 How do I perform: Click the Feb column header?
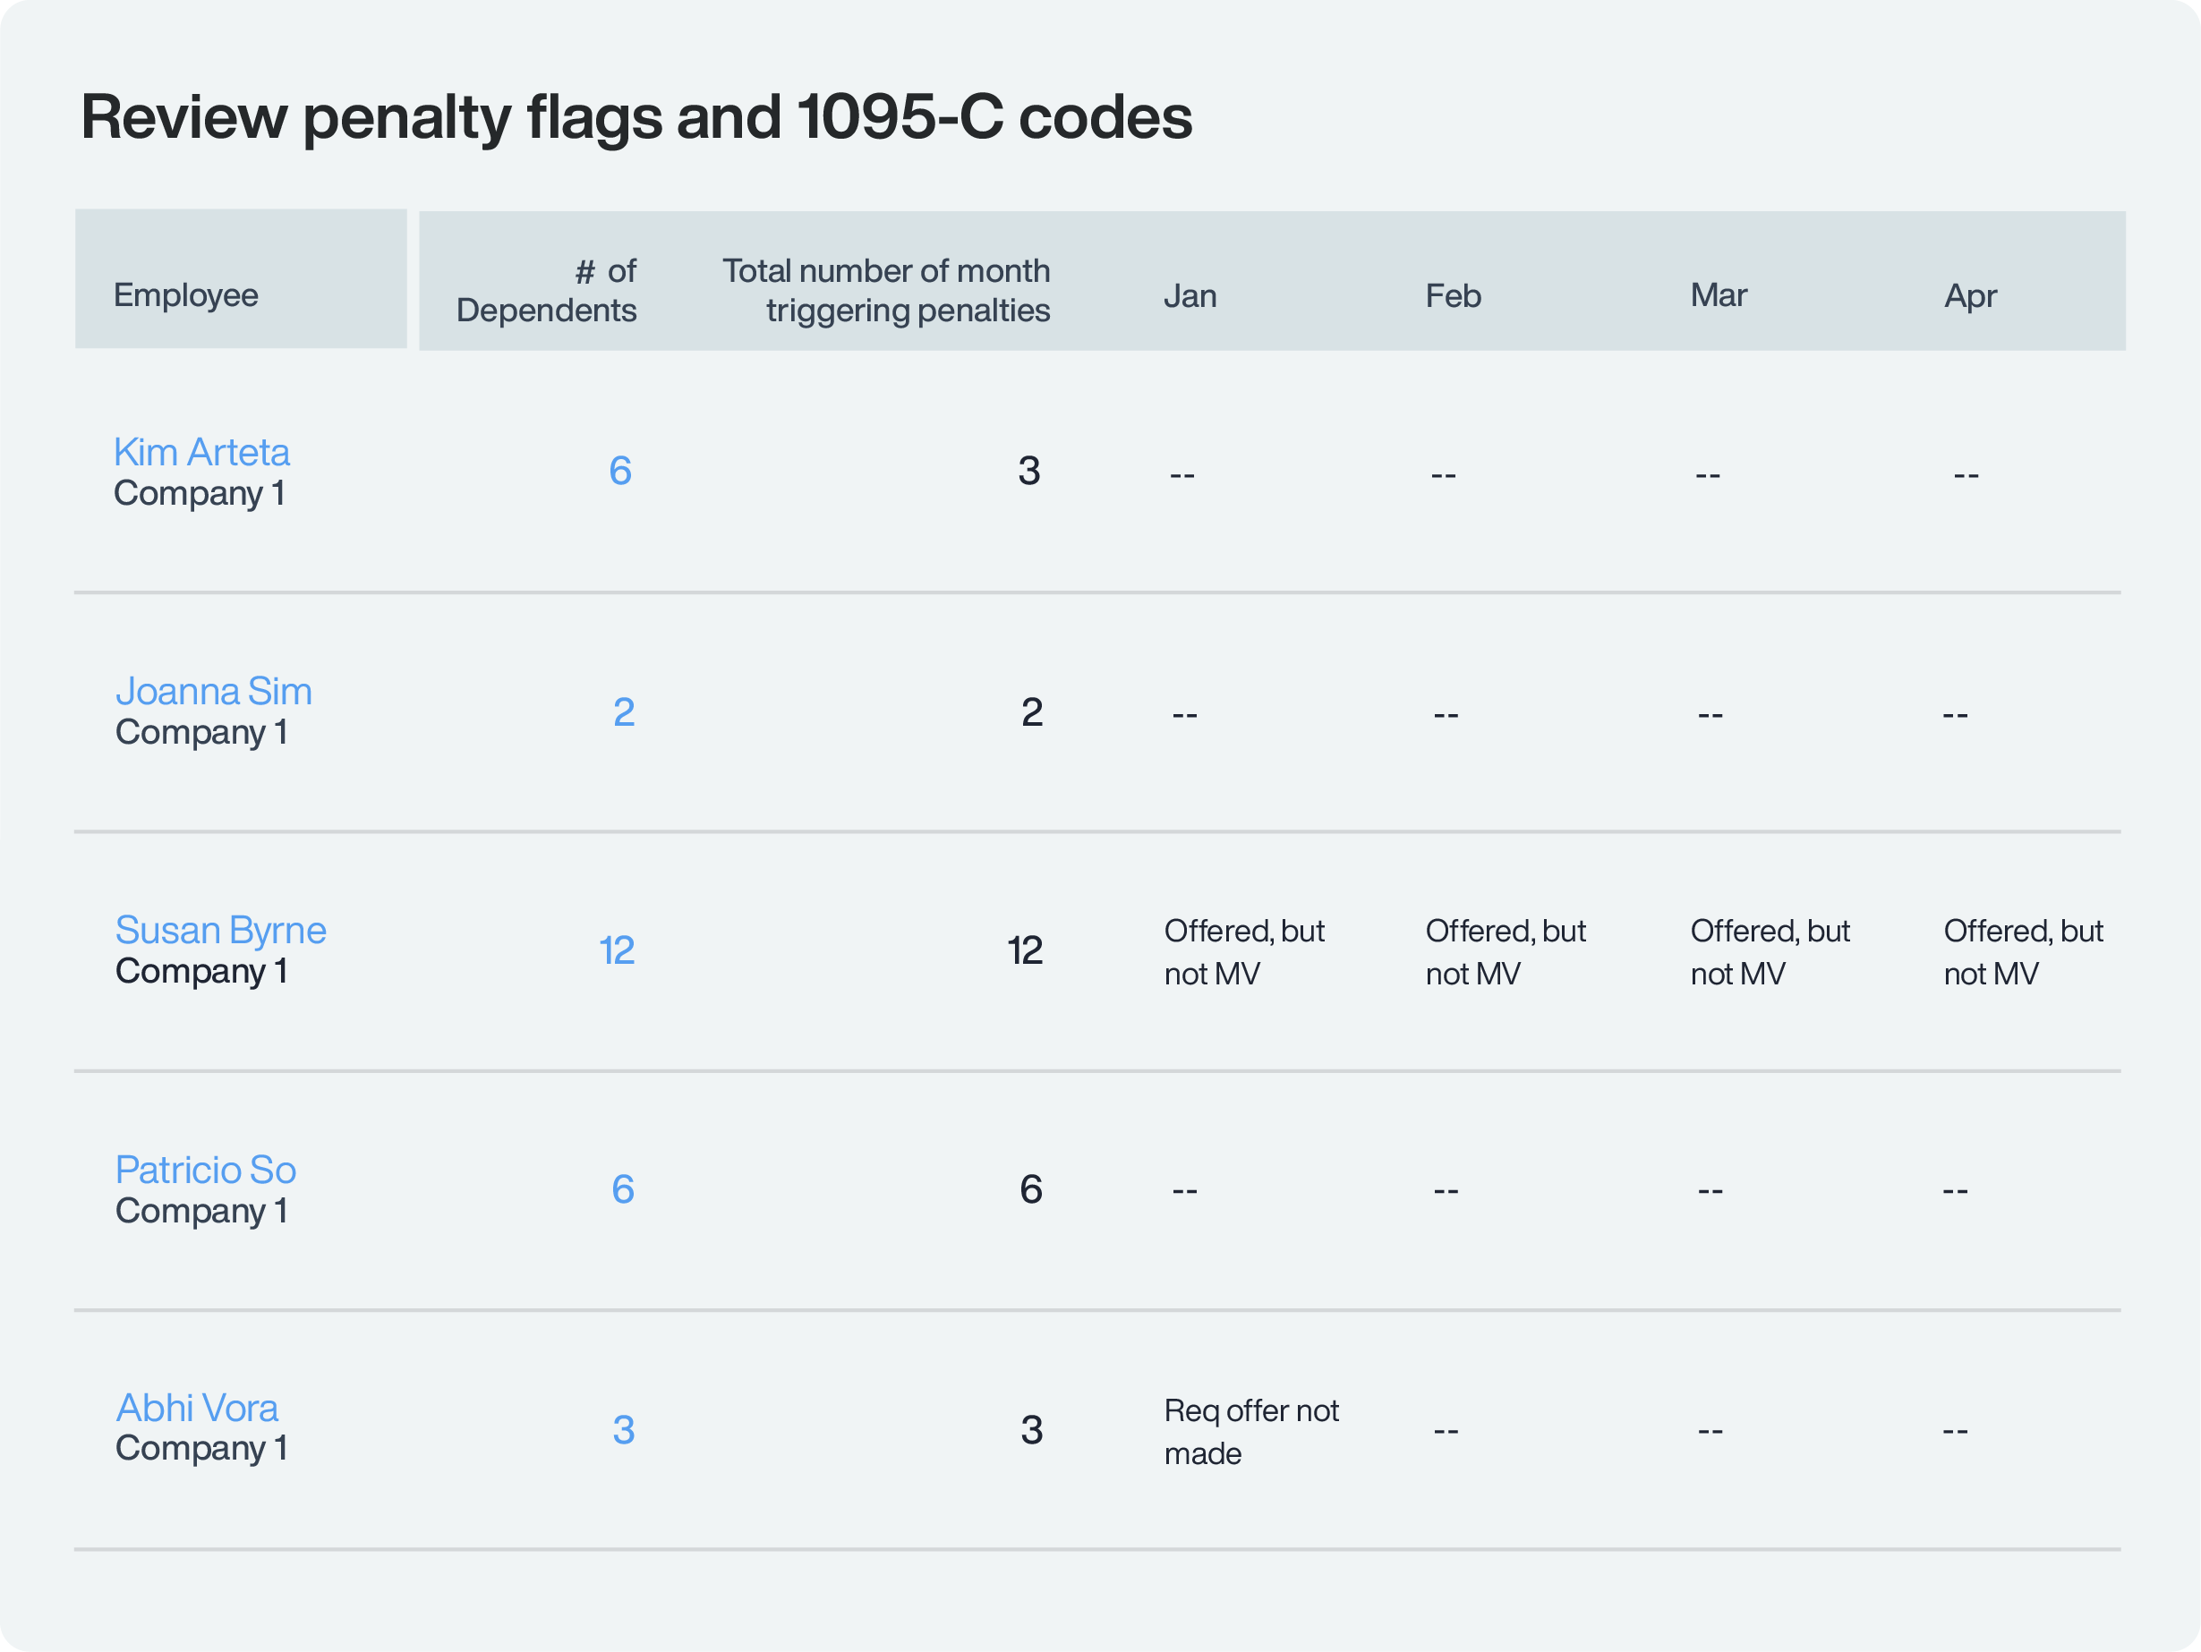pyautogui.click(x=1452, y=296)
